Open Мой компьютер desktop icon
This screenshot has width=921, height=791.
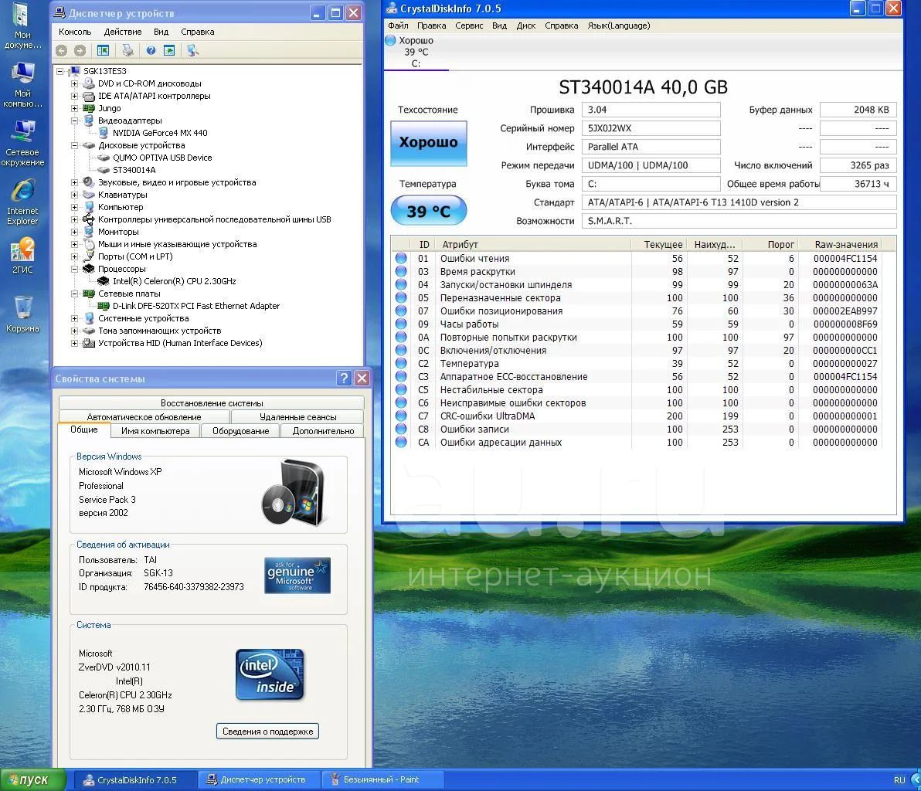pos(23,74)
